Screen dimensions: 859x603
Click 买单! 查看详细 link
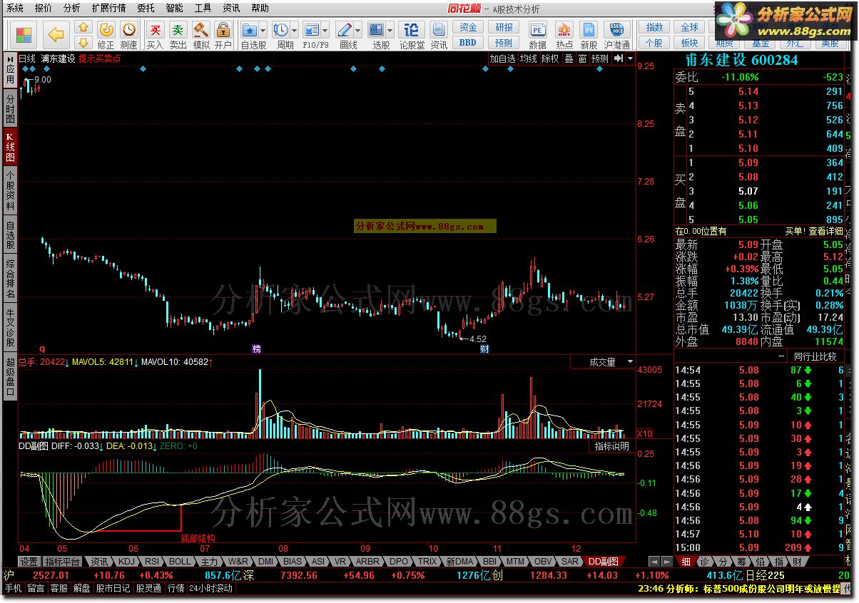(x=813, y=231)
